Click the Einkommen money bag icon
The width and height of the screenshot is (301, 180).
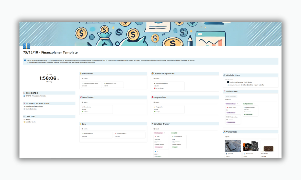click(x=81, y=73)
